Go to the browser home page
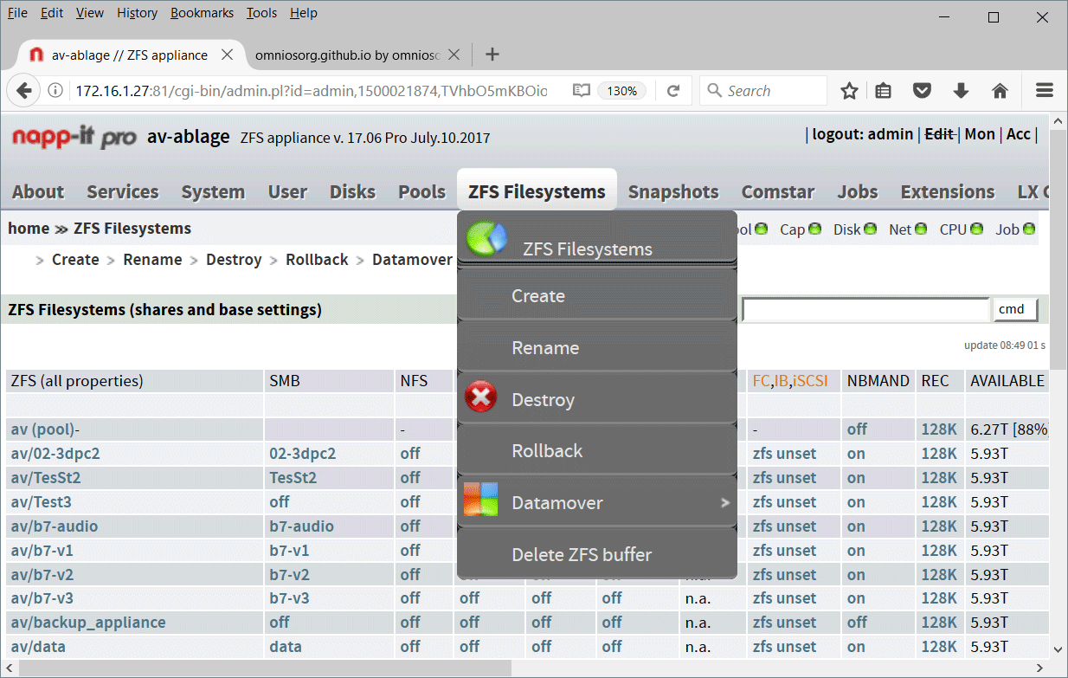 pyautogui.click(x=1000, y=91)
